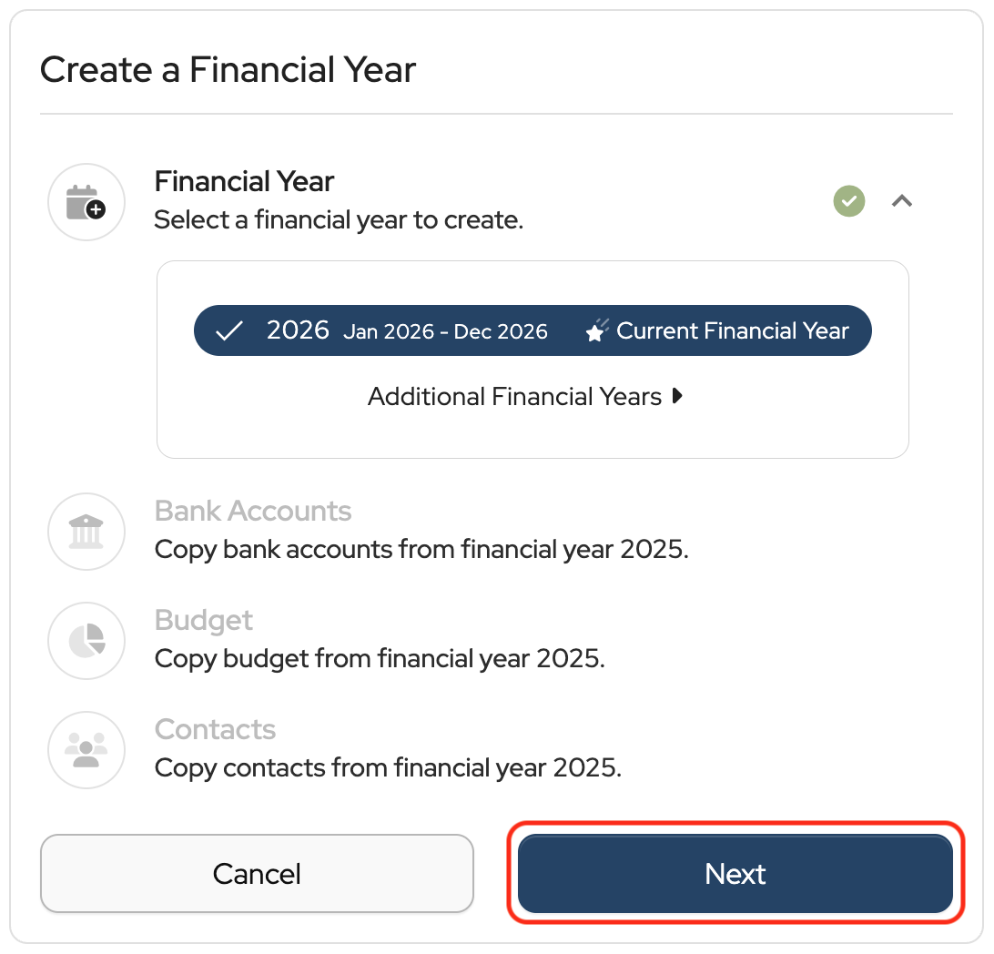Click the green completed checkmark icon
The width and height of the screenshot is (994, 954).
click(849, 201)
